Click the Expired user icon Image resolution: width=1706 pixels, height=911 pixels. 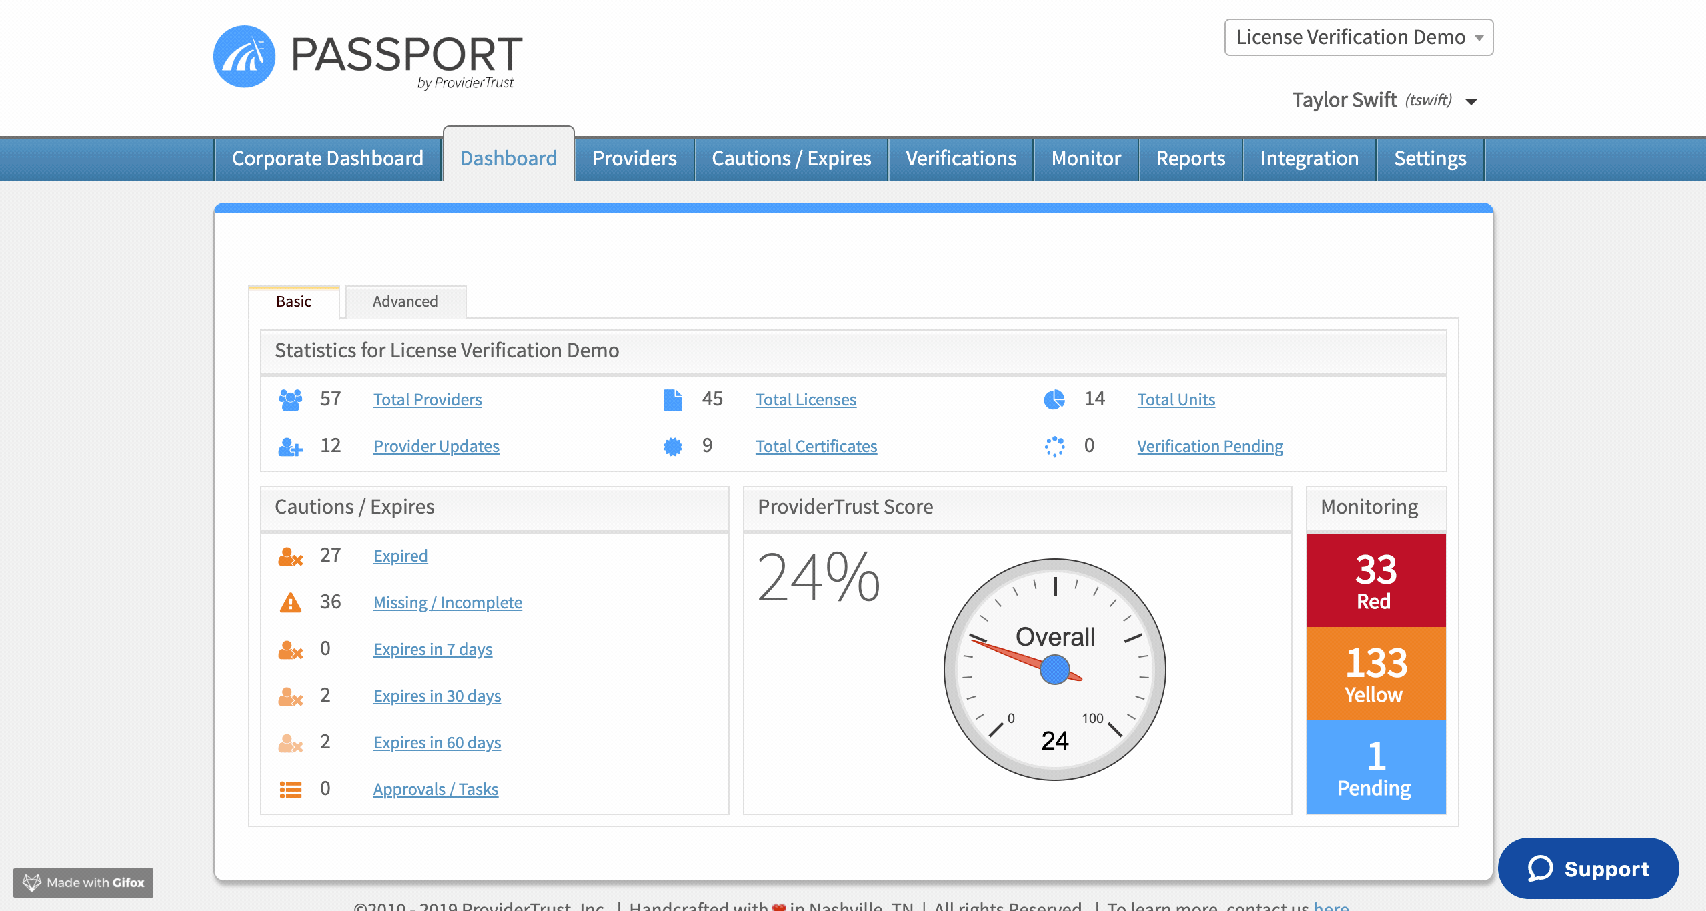[x=290, y=556]
